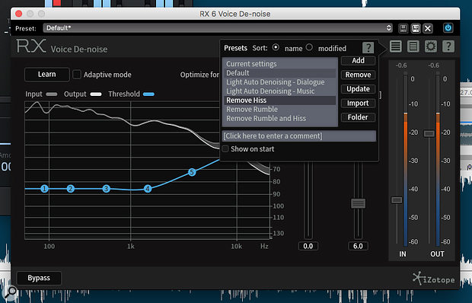
Task: Select the Remove Hiss preset
Action: 279,100
